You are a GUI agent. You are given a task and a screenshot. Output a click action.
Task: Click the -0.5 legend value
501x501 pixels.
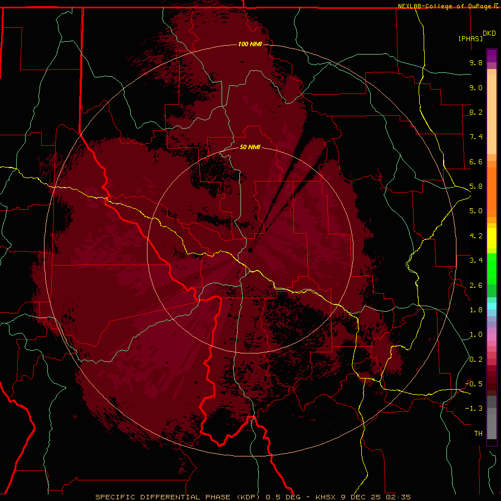(x=474, y=384)
